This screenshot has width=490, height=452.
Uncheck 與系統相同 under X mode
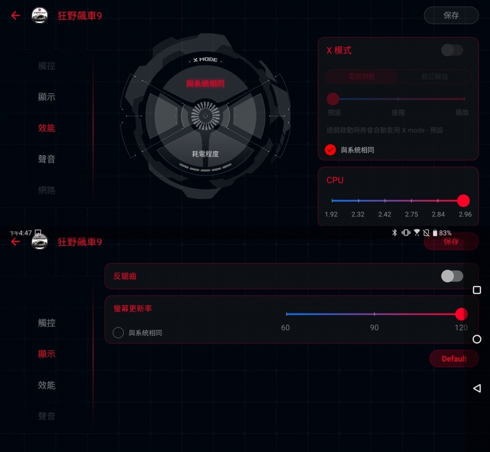click(x=330, y=150)
